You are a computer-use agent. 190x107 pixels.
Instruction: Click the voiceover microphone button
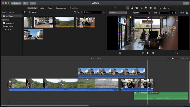coord(120,53)
